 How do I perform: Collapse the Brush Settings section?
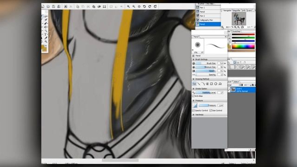click(x=194, y=59)
